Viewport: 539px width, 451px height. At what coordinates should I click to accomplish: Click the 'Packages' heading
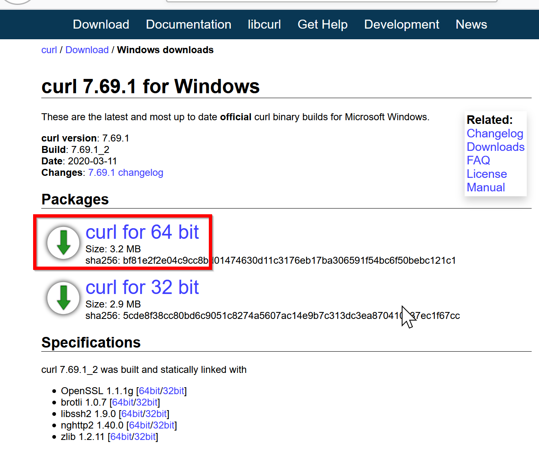click(75, 200)
